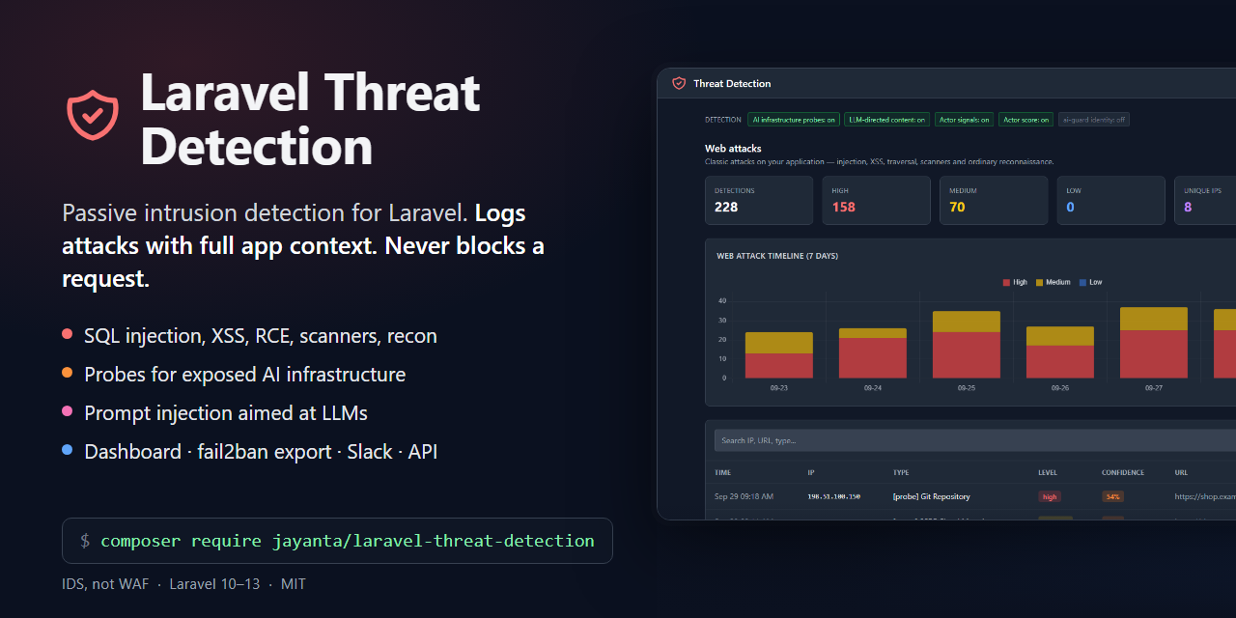
Task: Click the '[probe] Git Repository' type cell
Action: [x=932, y=496]
